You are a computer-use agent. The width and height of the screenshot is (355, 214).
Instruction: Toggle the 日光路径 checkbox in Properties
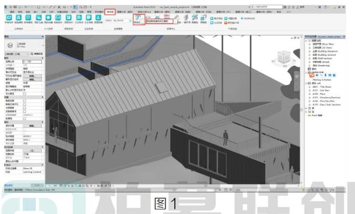point(24,94)
